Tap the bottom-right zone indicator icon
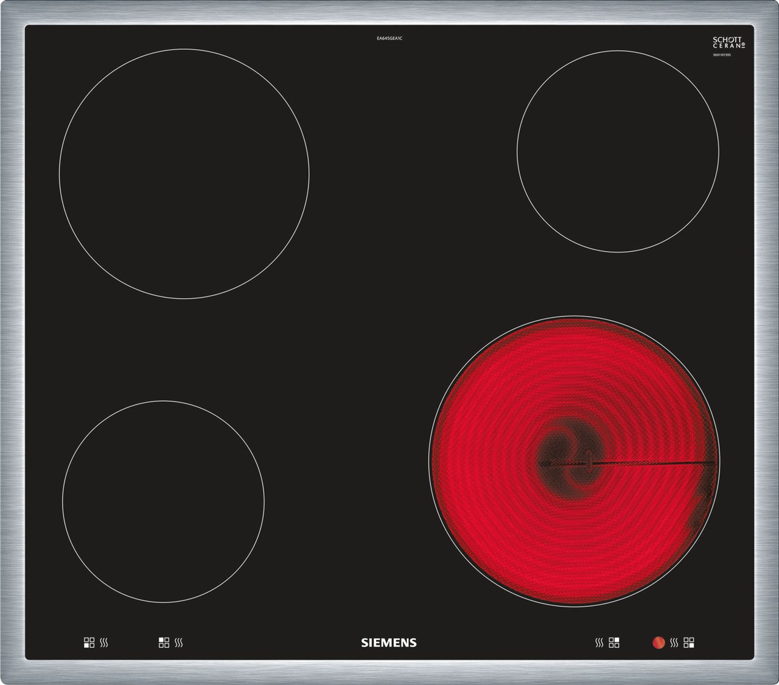This screenshot has height=685, width=779. pos(689,642)
